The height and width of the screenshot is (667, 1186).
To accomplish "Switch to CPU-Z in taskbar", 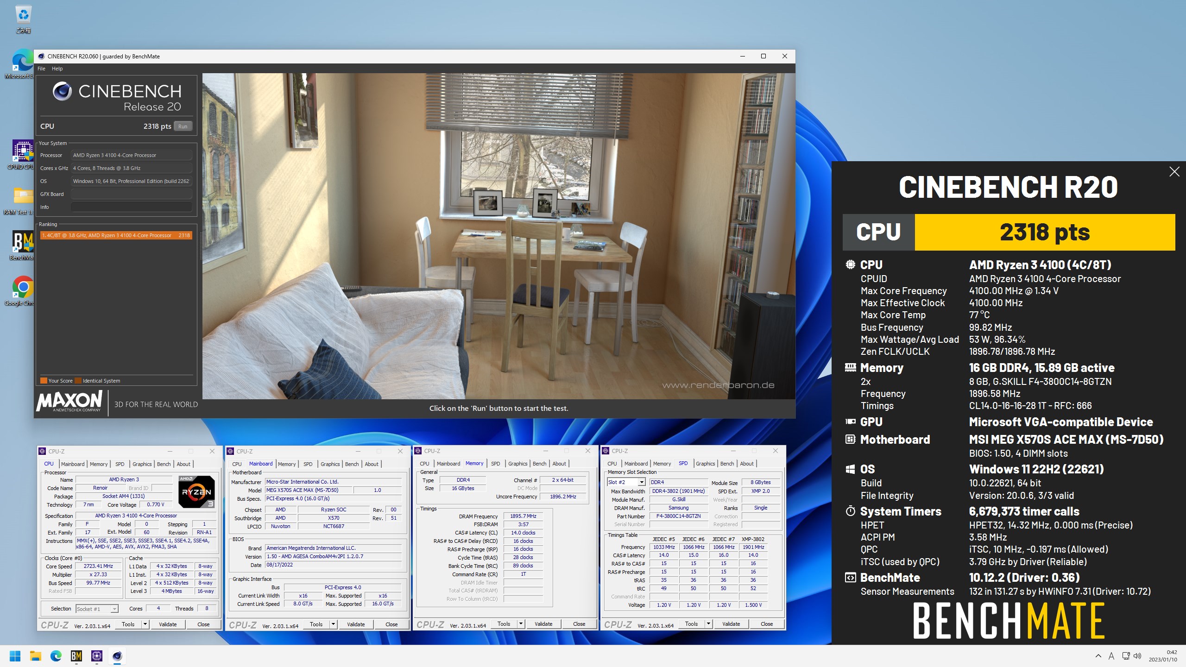I will pyautogui.click(x=97, y=656).
